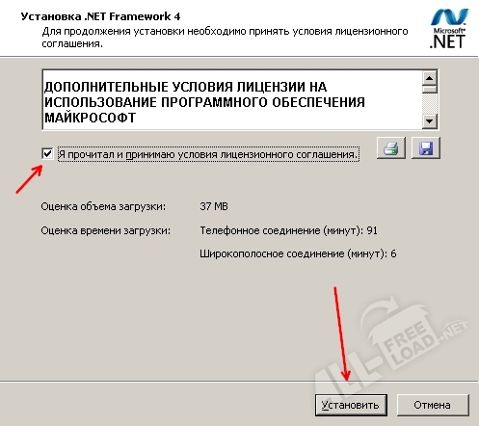
Task: Click the license text scrollbar up arrow
Action: coord(429,78)
